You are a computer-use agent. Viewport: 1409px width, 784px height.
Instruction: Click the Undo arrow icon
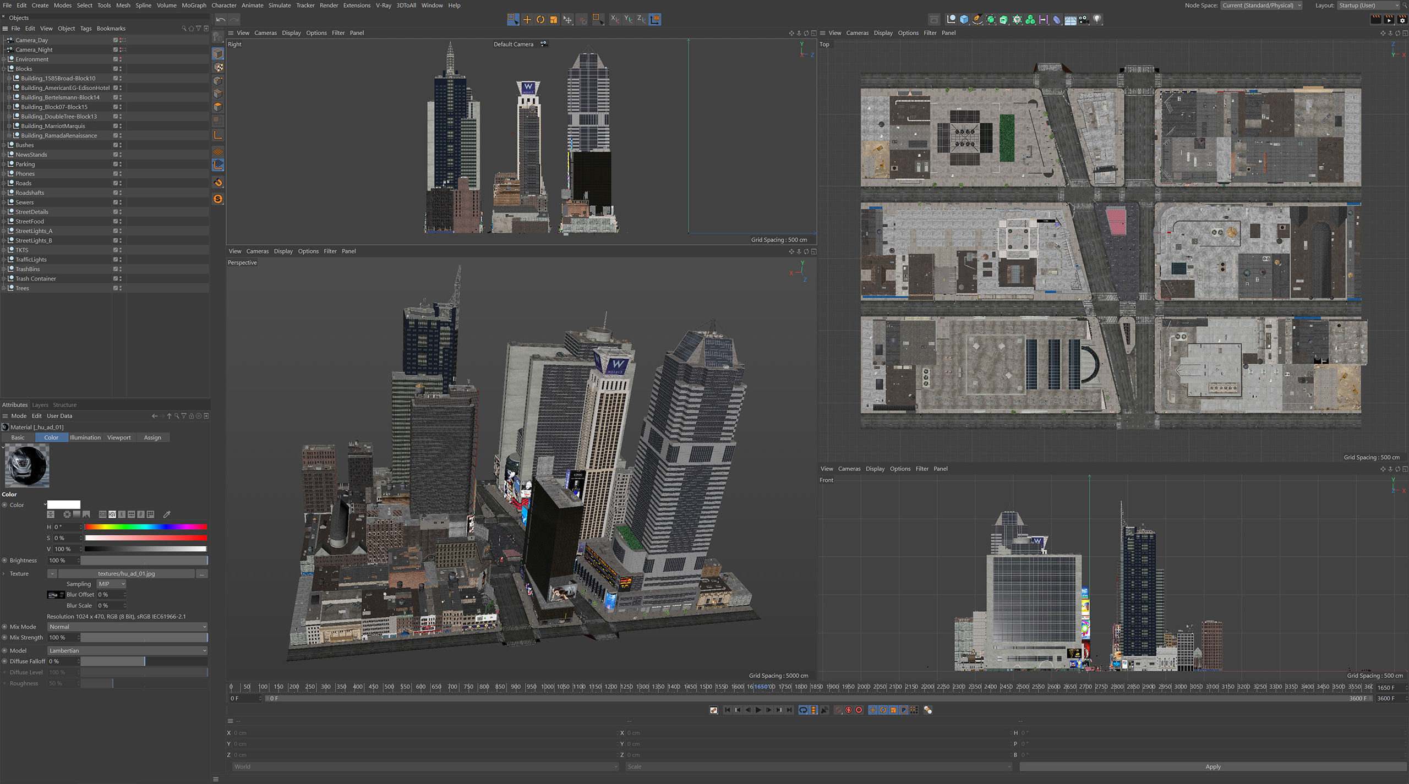coord(221,20)
